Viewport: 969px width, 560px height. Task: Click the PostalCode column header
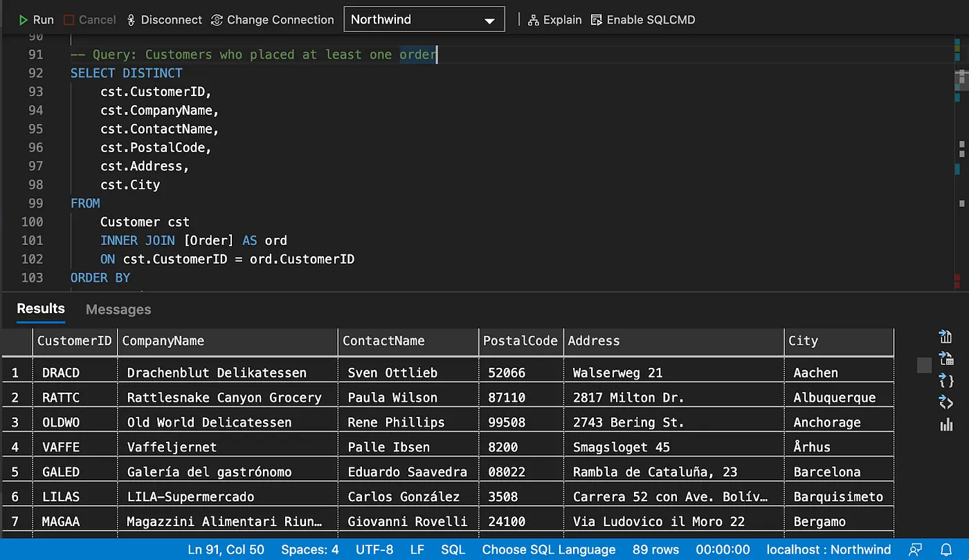[521, 341]
